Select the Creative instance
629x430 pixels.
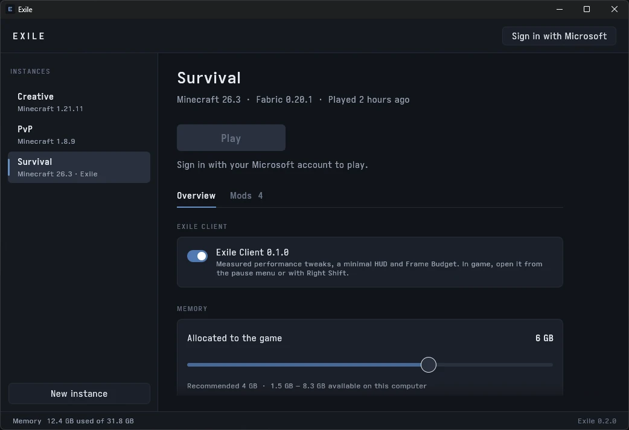click(79, 102)
